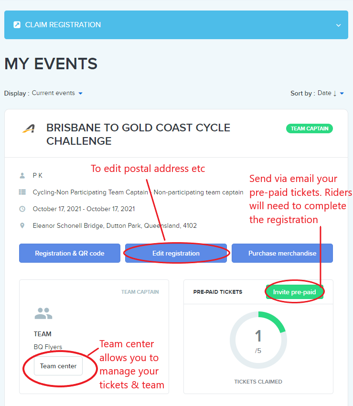Screen dimensions: 353x406
Task: Click Purchase merchandise button
Action: (x=282, y=253)
